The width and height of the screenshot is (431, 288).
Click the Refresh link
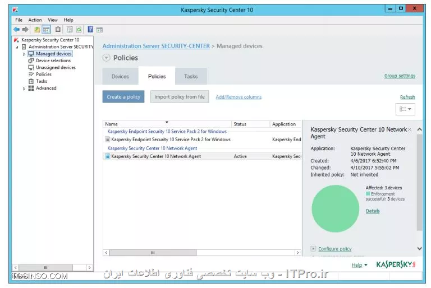click(407, 97)
